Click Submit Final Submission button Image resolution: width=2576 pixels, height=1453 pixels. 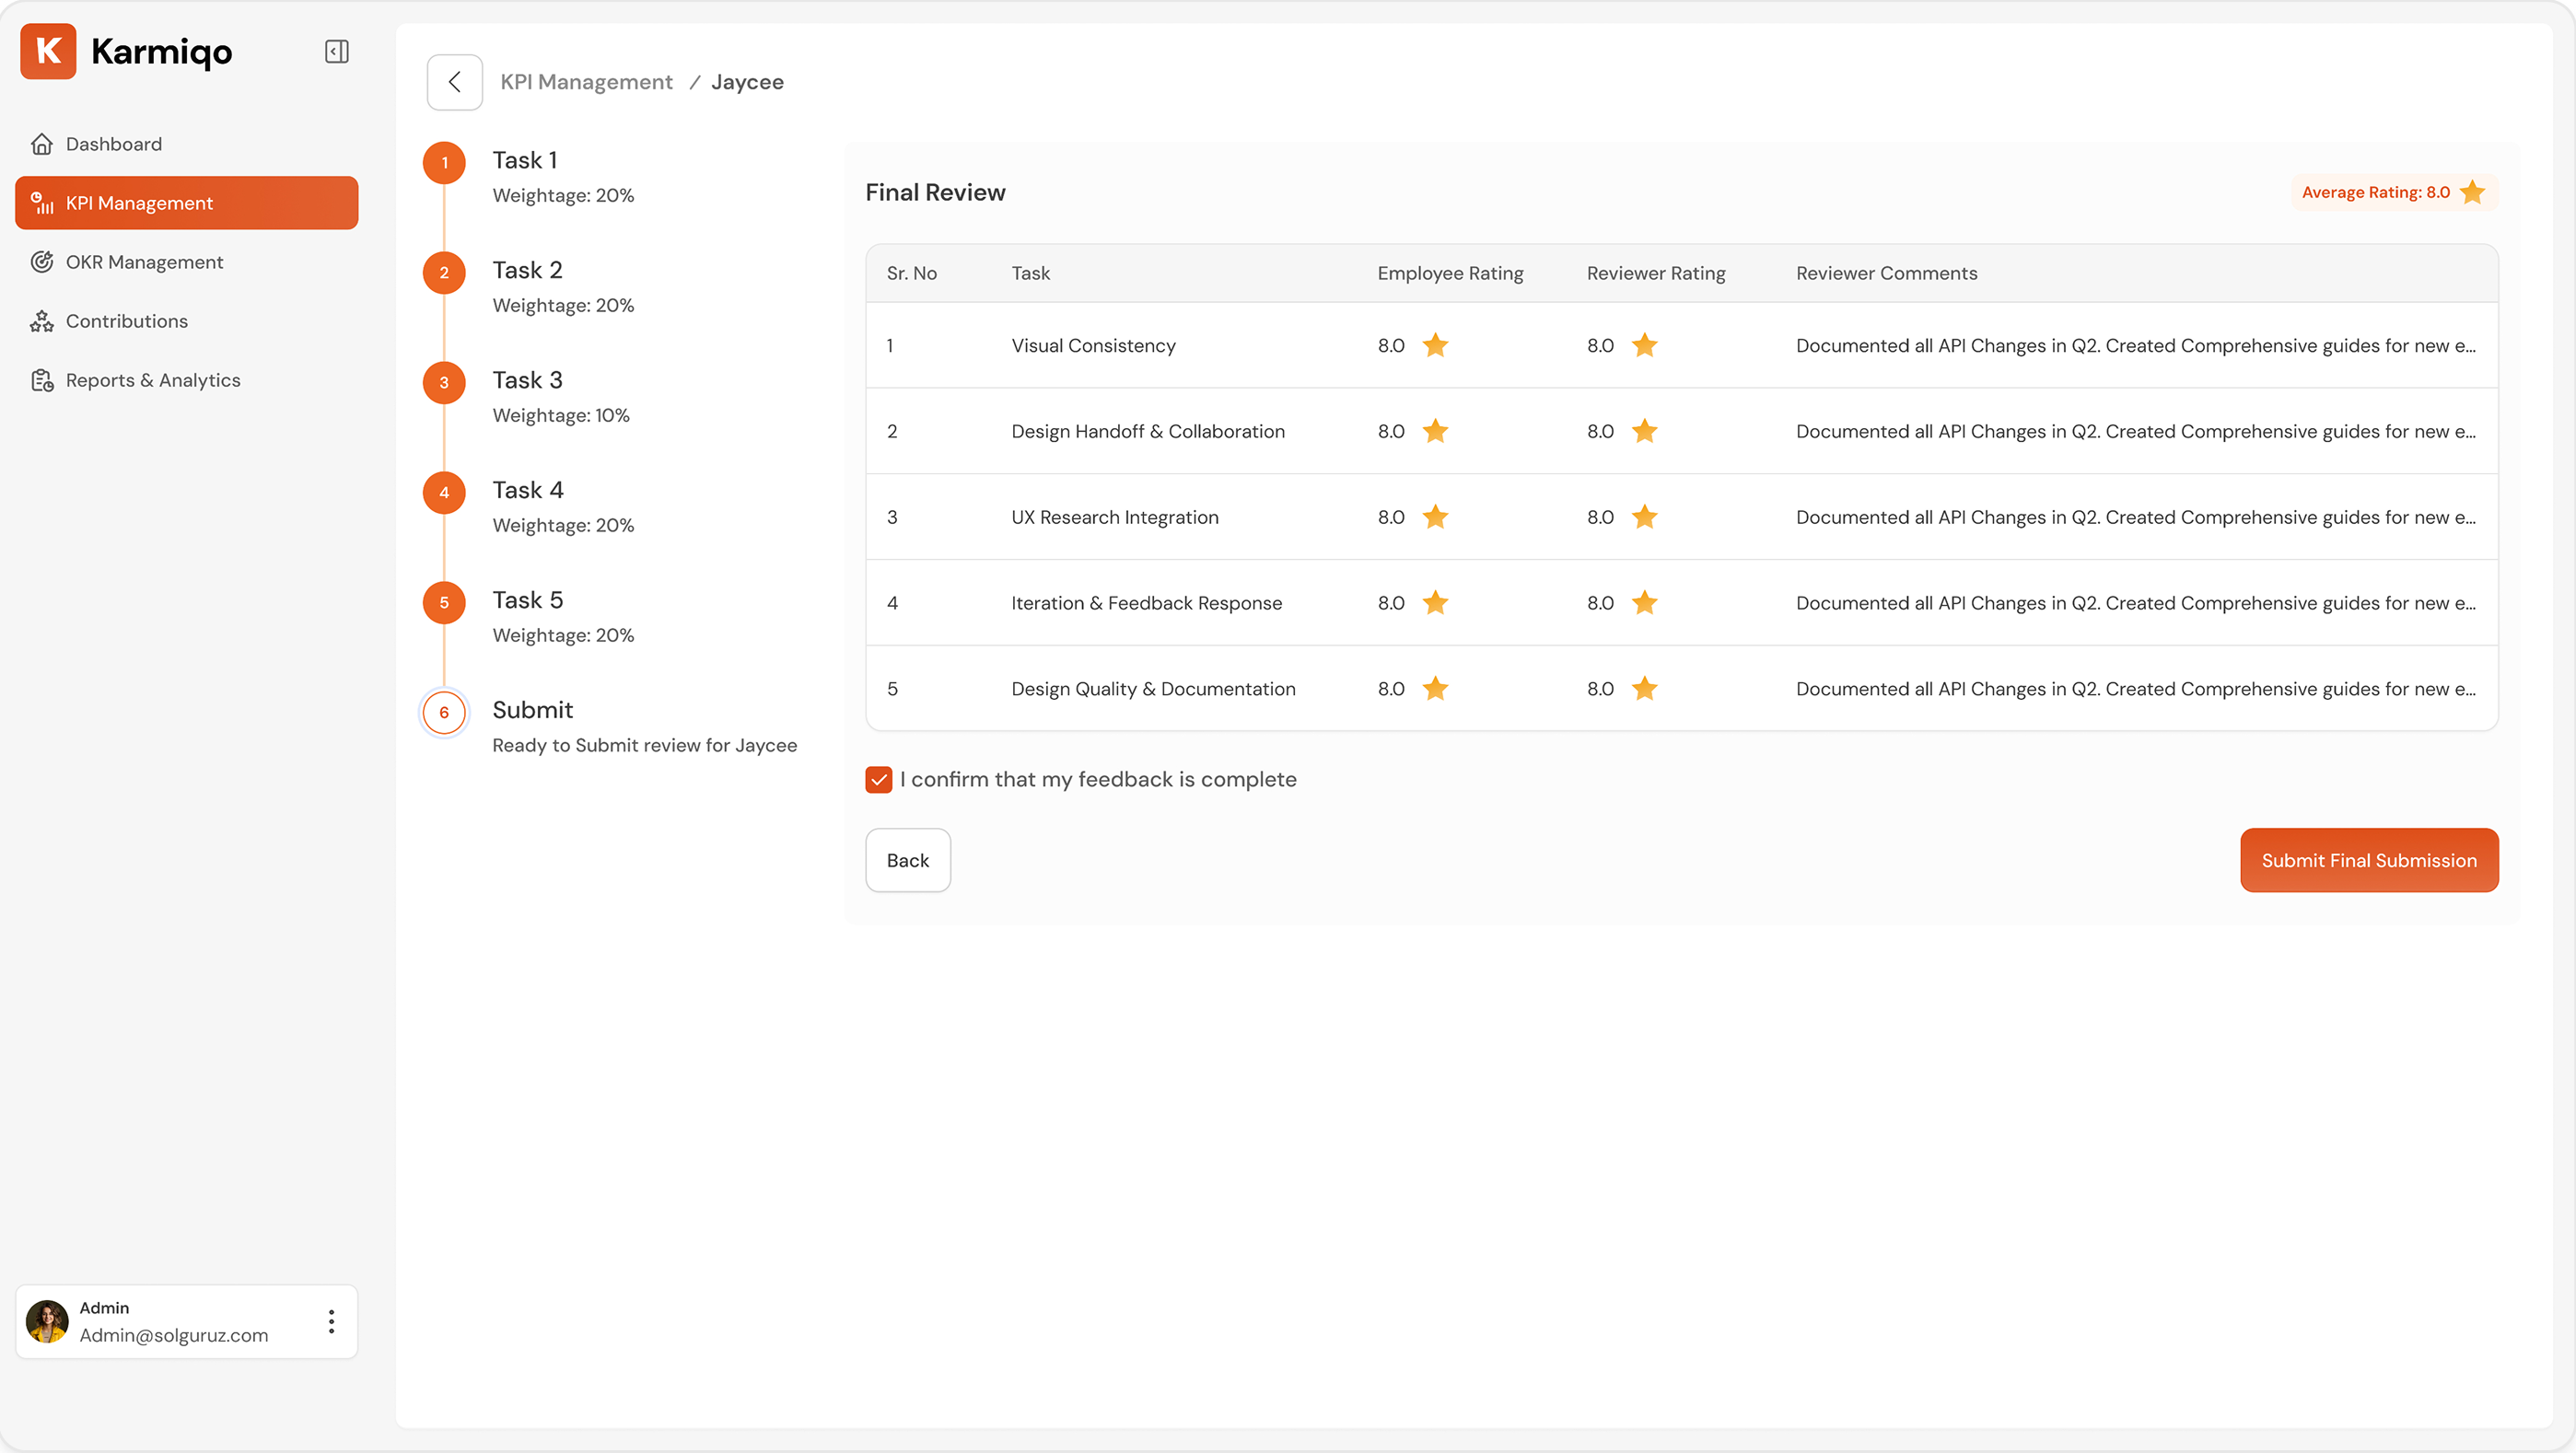point(2369,860)
